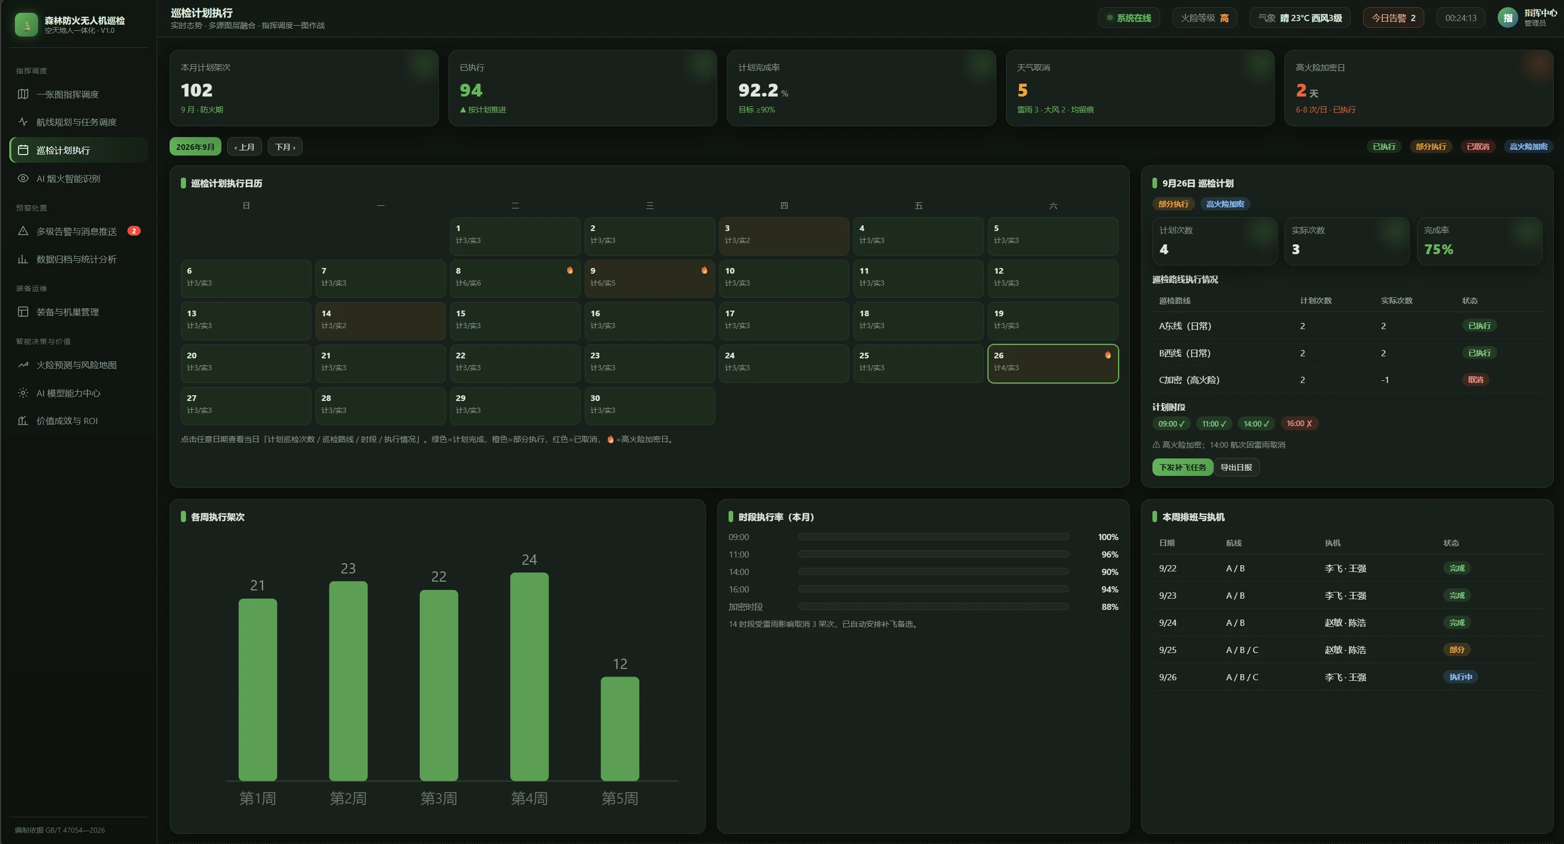
Task: Click the 9/25 row in 本周排班与执机
Action: (x=1347, y=650)
